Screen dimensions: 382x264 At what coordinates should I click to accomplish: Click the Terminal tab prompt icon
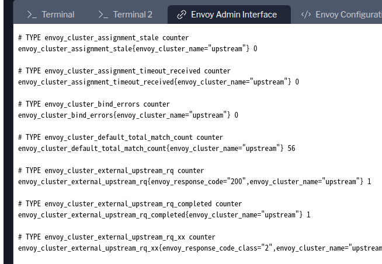tap(32, 15)
